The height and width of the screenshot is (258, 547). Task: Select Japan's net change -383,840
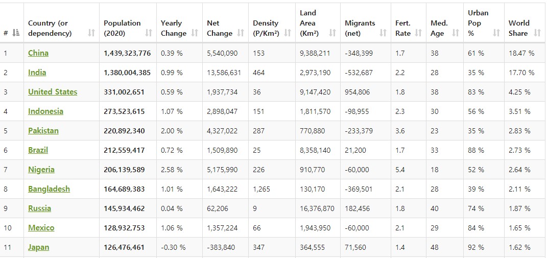tap(221, 247)
